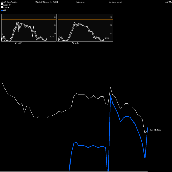
Task: Click the 'FAST' chart caption
Action: [x=18, y=43]
